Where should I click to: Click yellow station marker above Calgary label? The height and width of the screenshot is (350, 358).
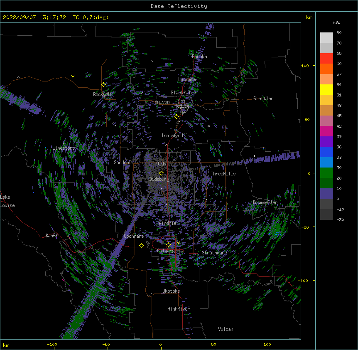(168, 245)
